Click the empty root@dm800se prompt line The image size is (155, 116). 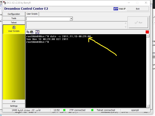(37, 42)
